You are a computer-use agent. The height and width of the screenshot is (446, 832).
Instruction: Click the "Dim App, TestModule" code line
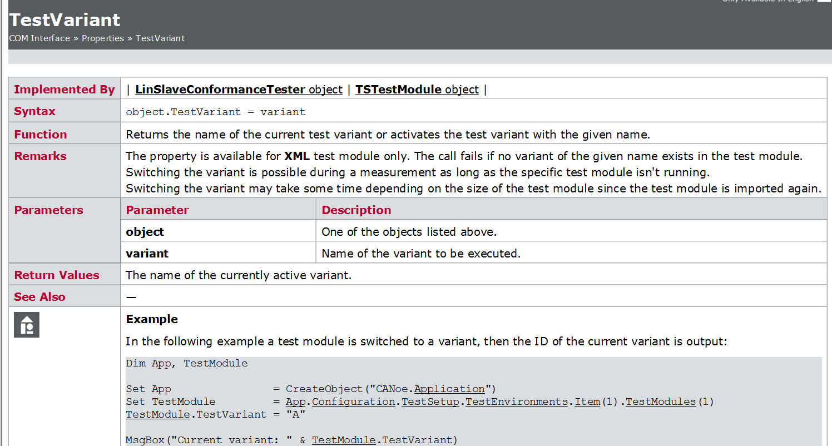(187, 363)
